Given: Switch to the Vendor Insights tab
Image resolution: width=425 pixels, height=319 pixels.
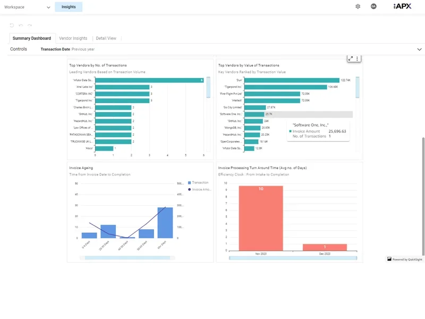Looking at the screenshot, I should pyautogui.click(x=73, y=38).
